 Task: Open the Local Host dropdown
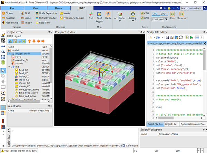[160, 19]
